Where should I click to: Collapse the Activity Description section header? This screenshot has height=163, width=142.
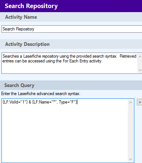coord(71,44)
